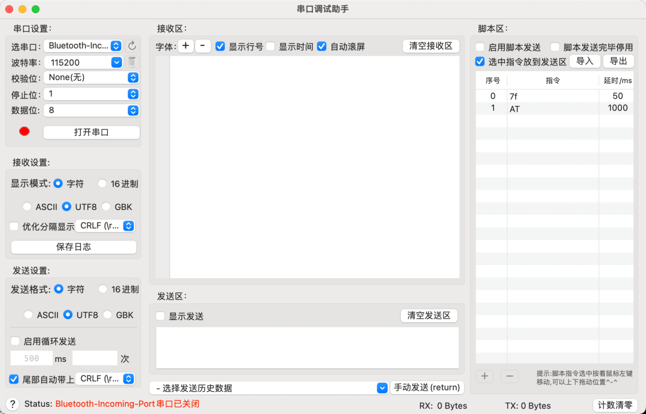646x414 pixels.
Task: Expand the 校验位 None(无) dropdown
Action: coord(91,77)
